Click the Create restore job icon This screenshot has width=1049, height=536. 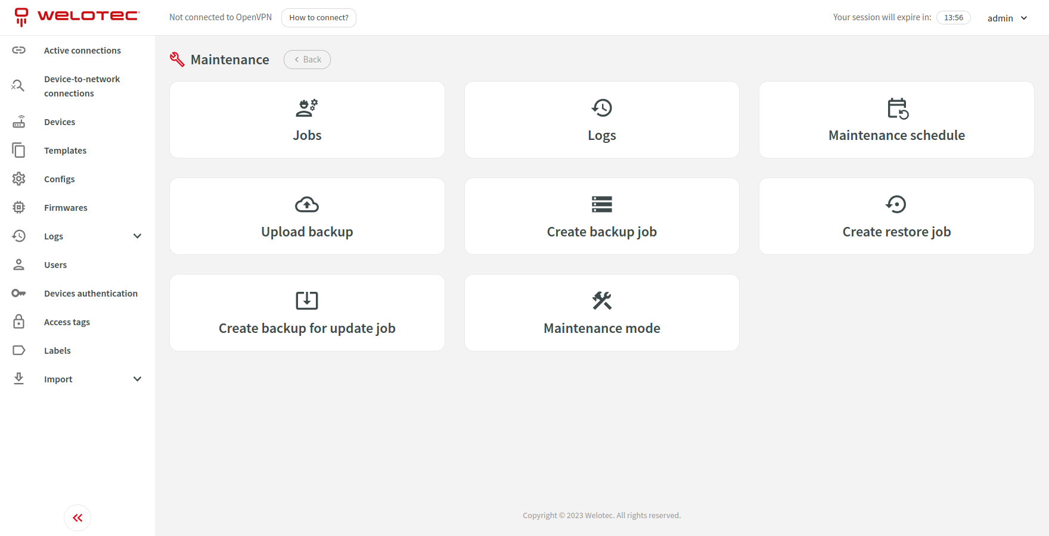[x=896, y=204]
